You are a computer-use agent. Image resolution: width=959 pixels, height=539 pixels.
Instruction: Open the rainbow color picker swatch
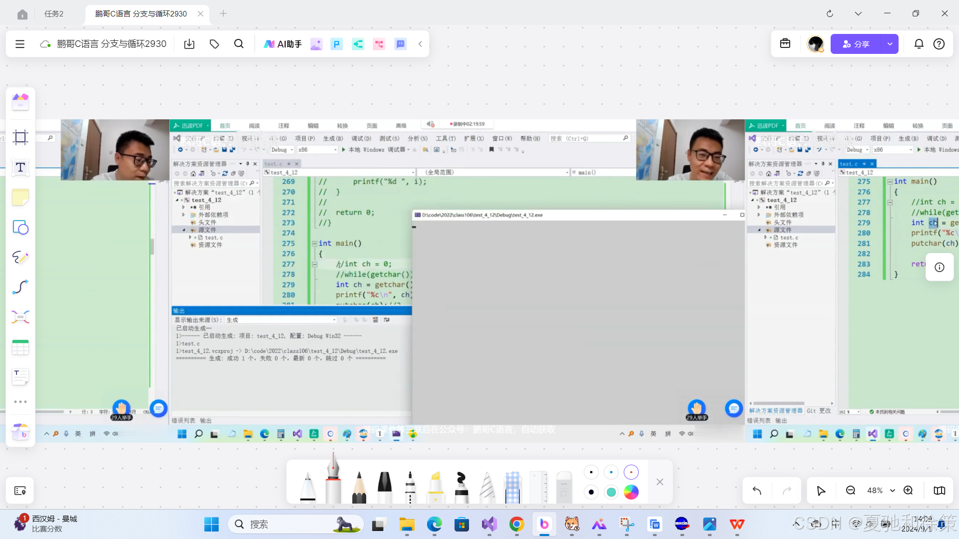click(631, 492)
